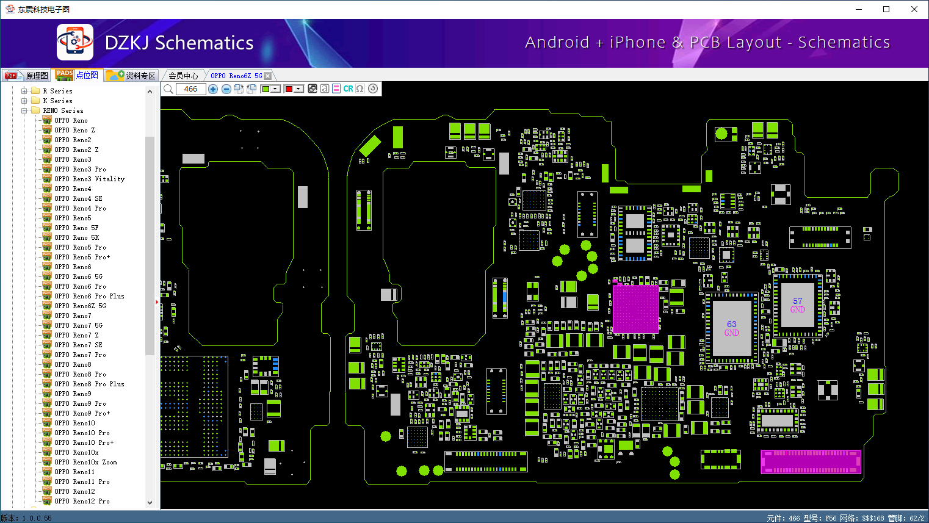The height and width of the screenshot is (523, 929).
Task: Click the PADS icon of OPPO Reno8
Action: [x=47, y=364]
